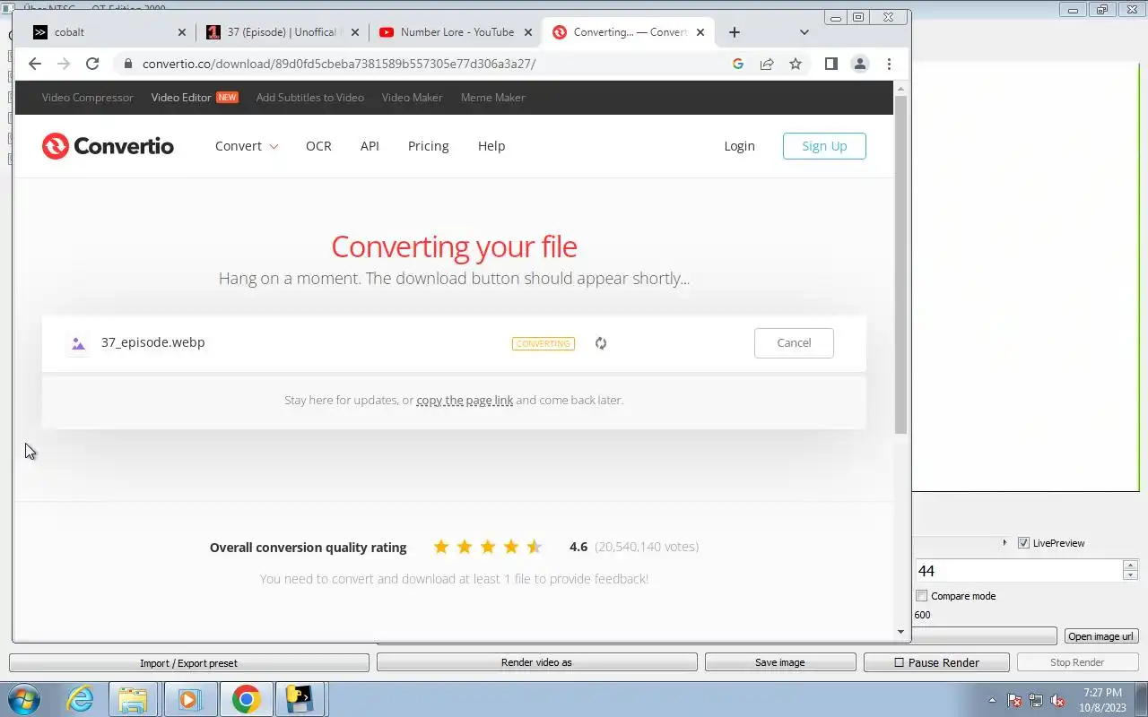The height and width of the screenshot is (717, 1148).
Task: Open Video Editor link
Action: (x=181, y=98)
